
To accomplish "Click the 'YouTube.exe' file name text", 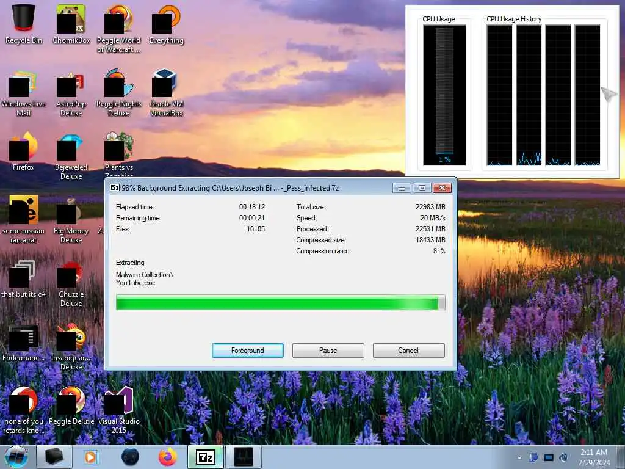I will [135, 283].
